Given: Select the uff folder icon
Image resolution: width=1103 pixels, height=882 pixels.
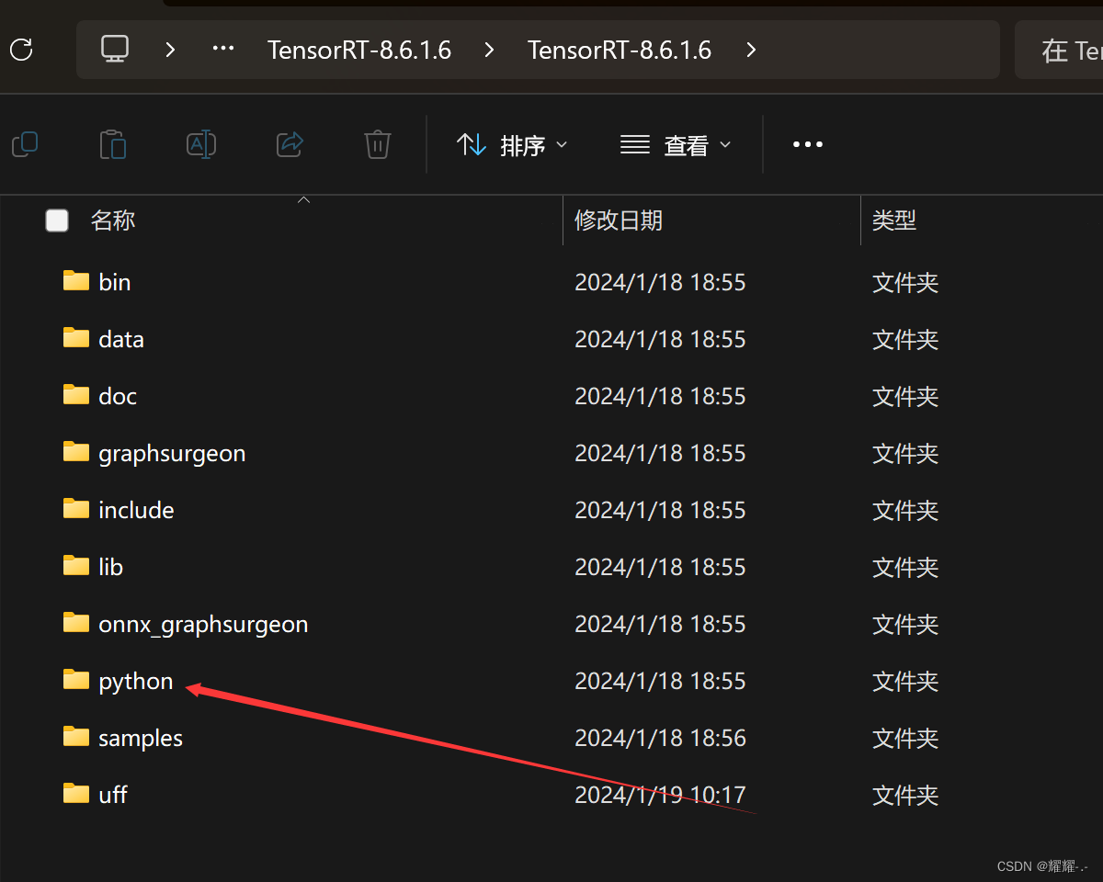Looking at the screenshot, I should pyautogui.click(x=76, y=794).
